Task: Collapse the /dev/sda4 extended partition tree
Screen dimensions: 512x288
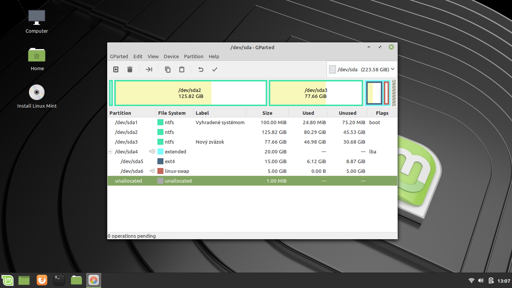Action: point(110,152)
